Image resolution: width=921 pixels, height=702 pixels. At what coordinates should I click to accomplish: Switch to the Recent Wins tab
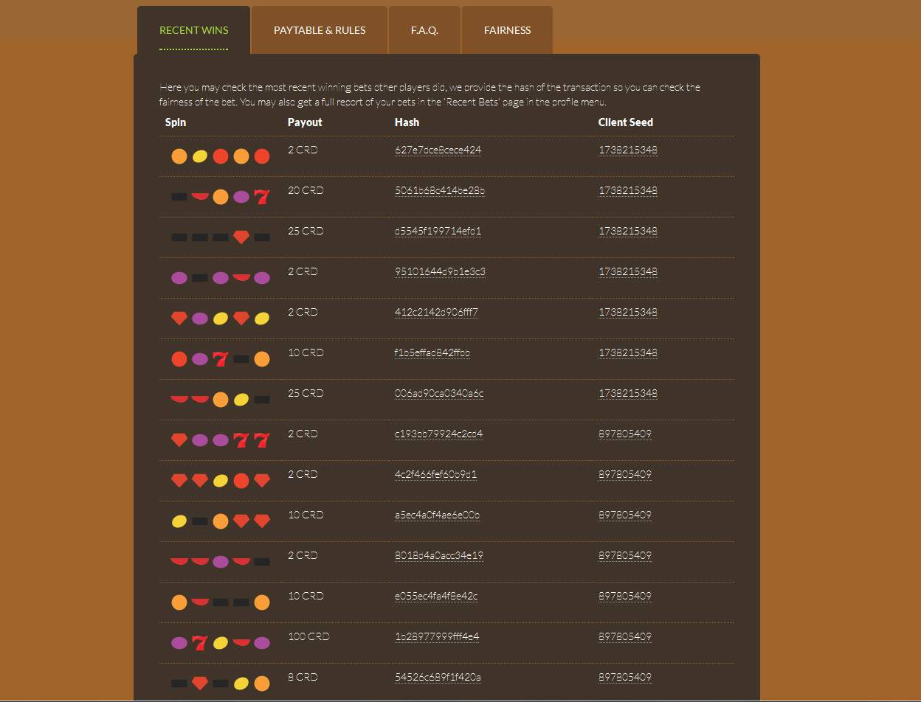pos(194,30)
